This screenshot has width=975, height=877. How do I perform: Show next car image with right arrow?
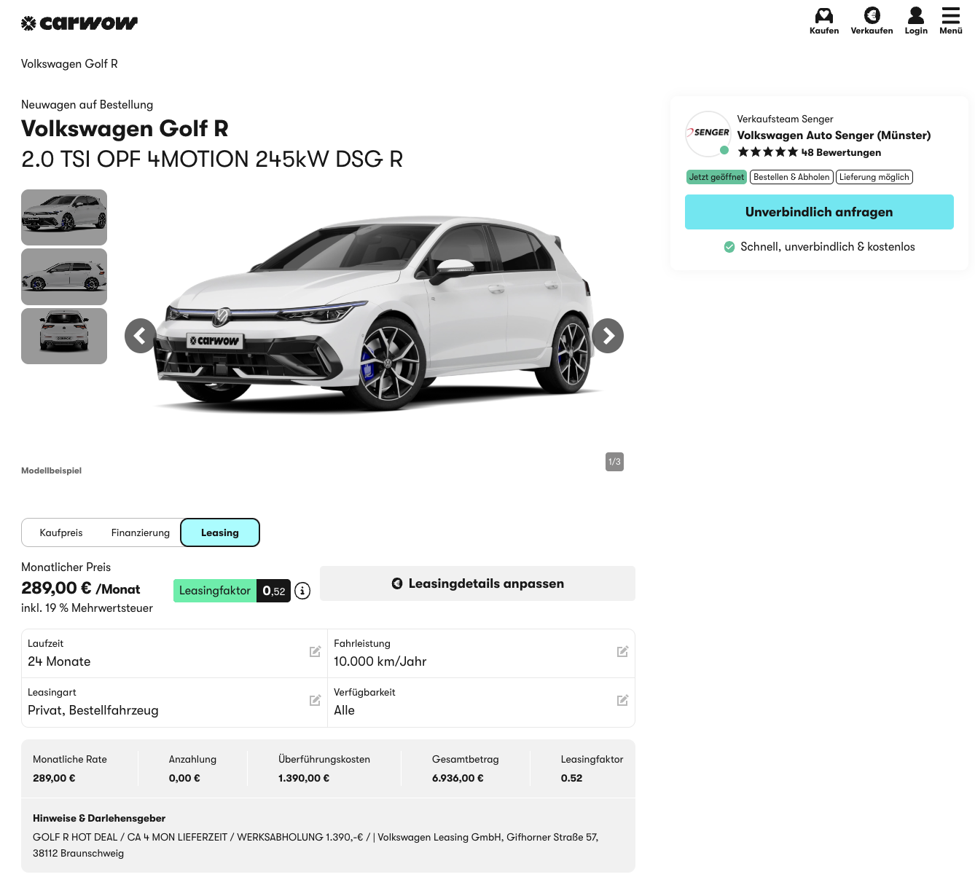point(608,336)
